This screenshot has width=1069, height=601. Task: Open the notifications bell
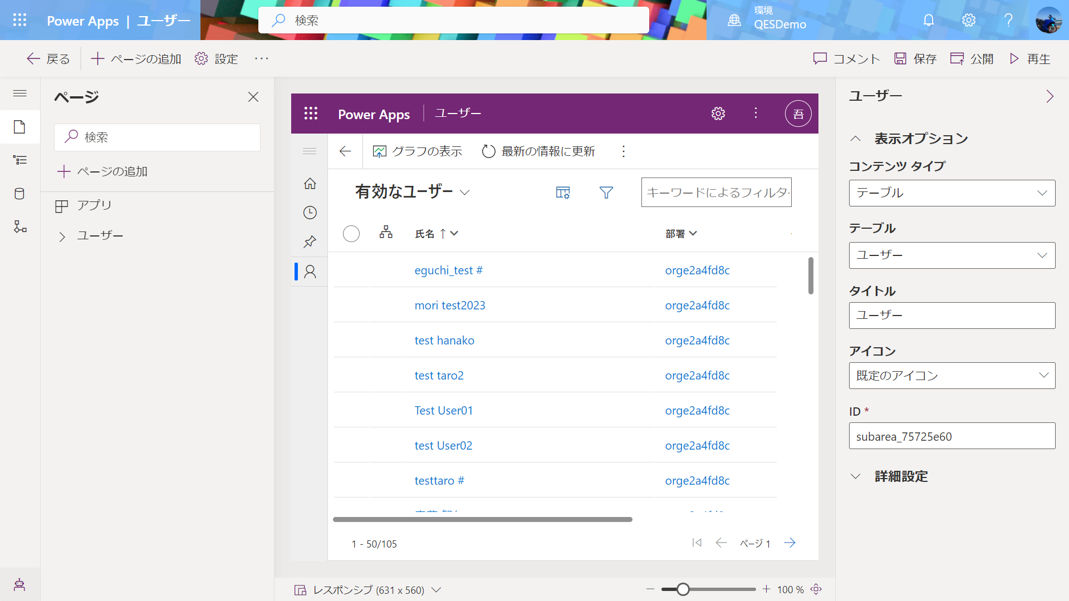coord(928,21)
